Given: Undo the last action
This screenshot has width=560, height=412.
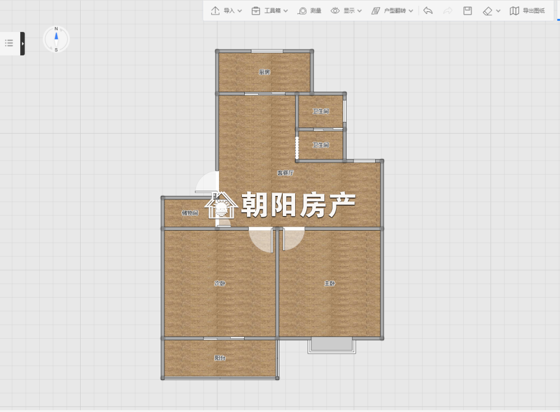Looking at the screenshot, I should [428, 11].
